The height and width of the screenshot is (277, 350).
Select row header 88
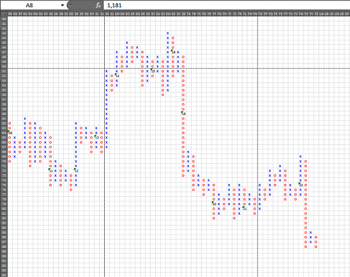pyautogui.click(x=4, y=247)
